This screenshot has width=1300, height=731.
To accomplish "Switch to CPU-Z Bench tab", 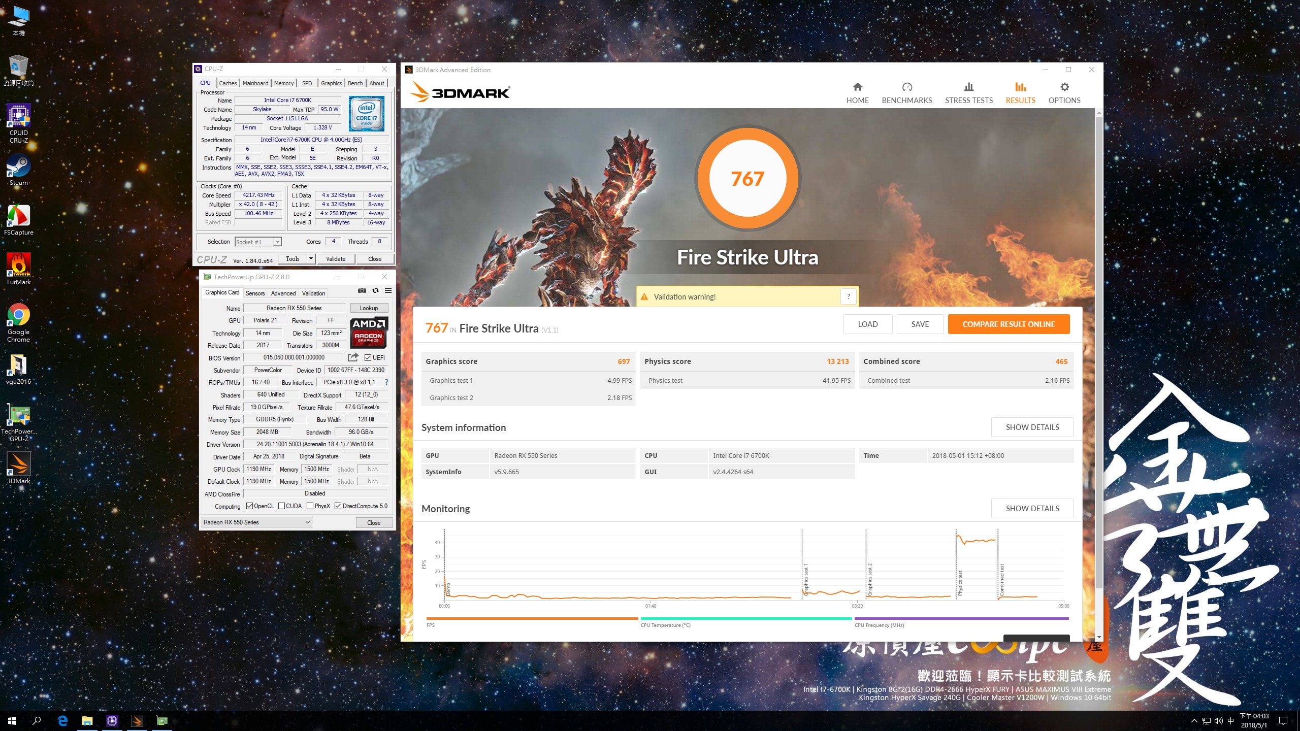I will pyautogui.click(x=355, y=83).
